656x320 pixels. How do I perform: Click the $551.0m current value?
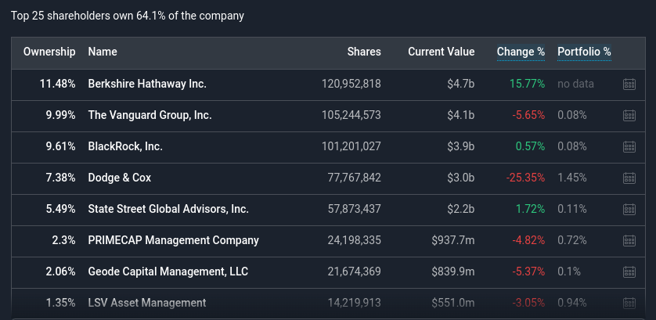[453, 303]
